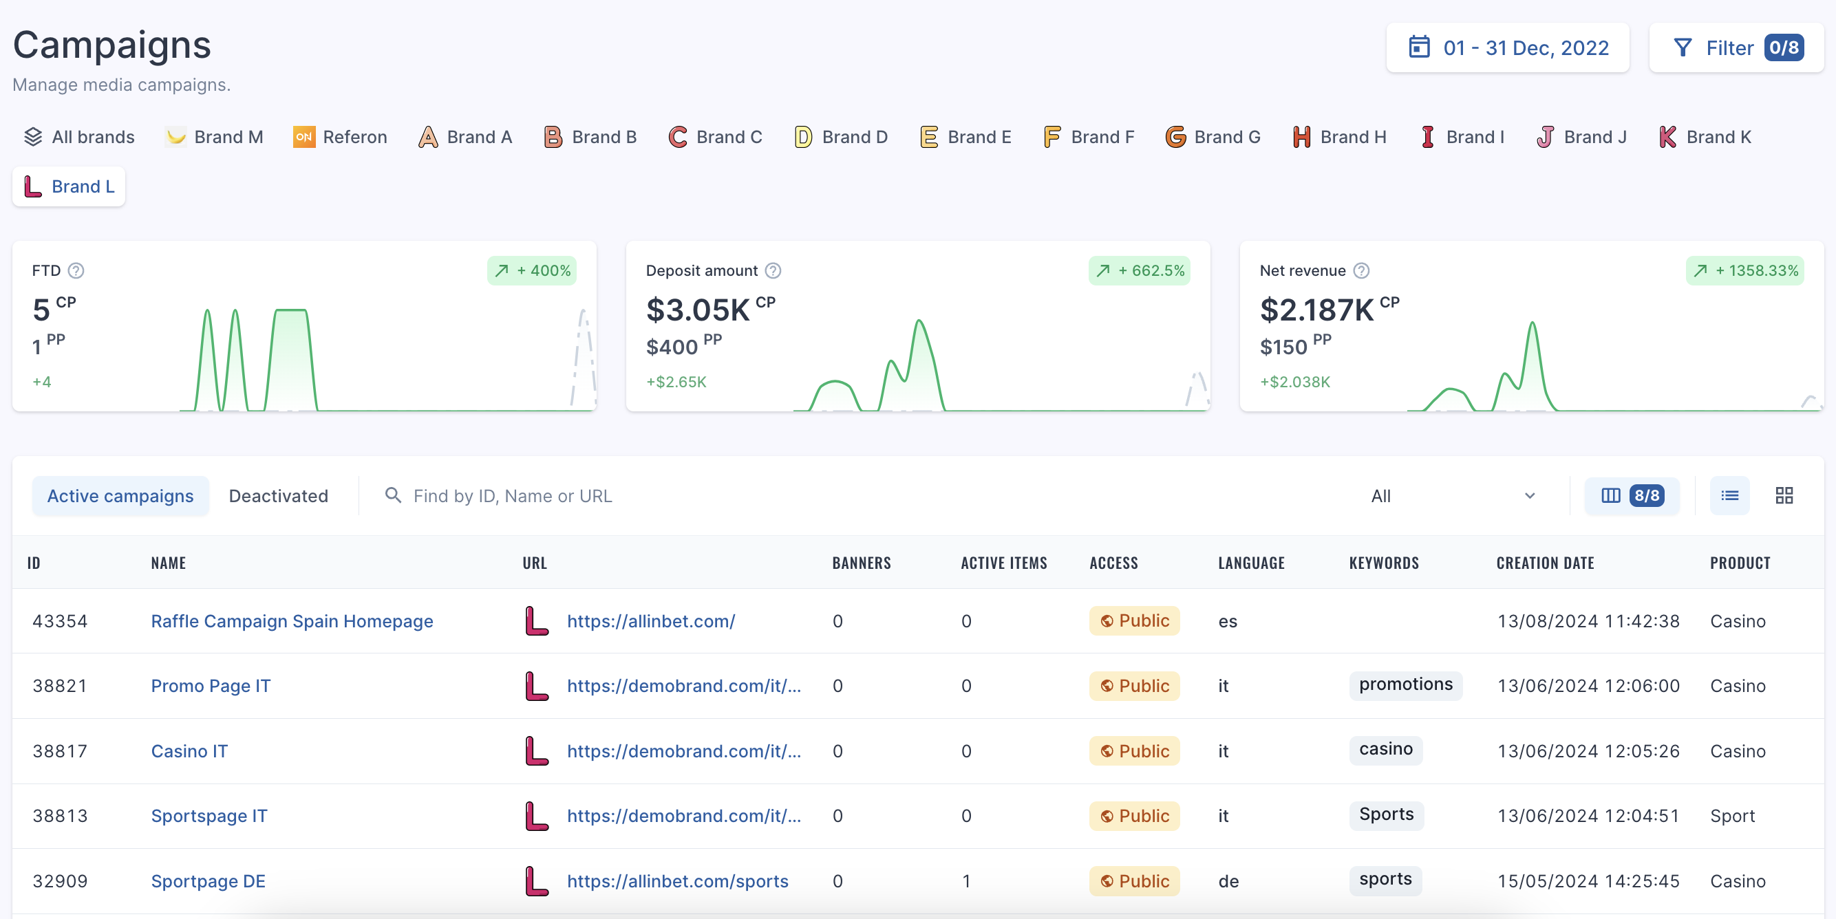Click the search magnifier icon
Viewport: 1836px width, 919px height.
393,495
